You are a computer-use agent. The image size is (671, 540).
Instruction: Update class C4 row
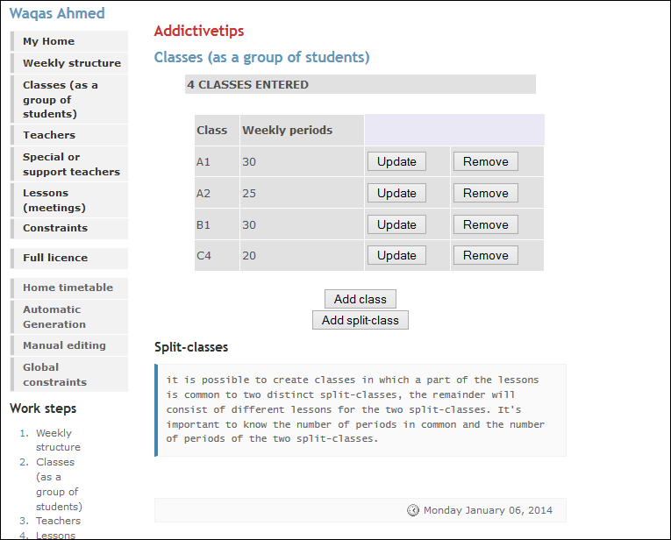coord(396,255)
